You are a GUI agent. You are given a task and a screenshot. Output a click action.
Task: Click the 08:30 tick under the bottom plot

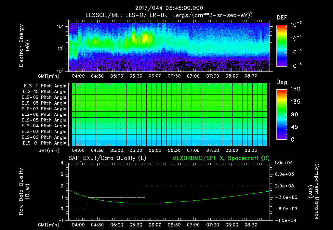(251, 225)
